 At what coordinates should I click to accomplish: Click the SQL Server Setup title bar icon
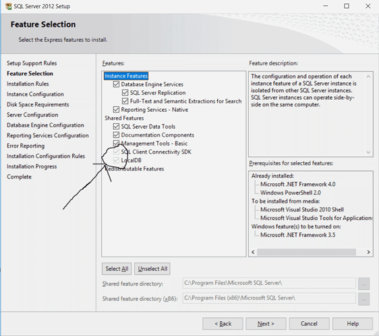tap(9, 6)
